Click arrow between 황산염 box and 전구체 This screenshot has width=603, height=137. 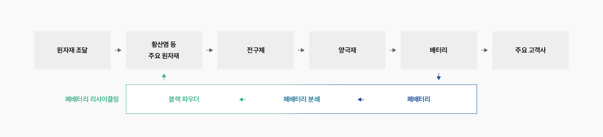click(x=210, y=50)
